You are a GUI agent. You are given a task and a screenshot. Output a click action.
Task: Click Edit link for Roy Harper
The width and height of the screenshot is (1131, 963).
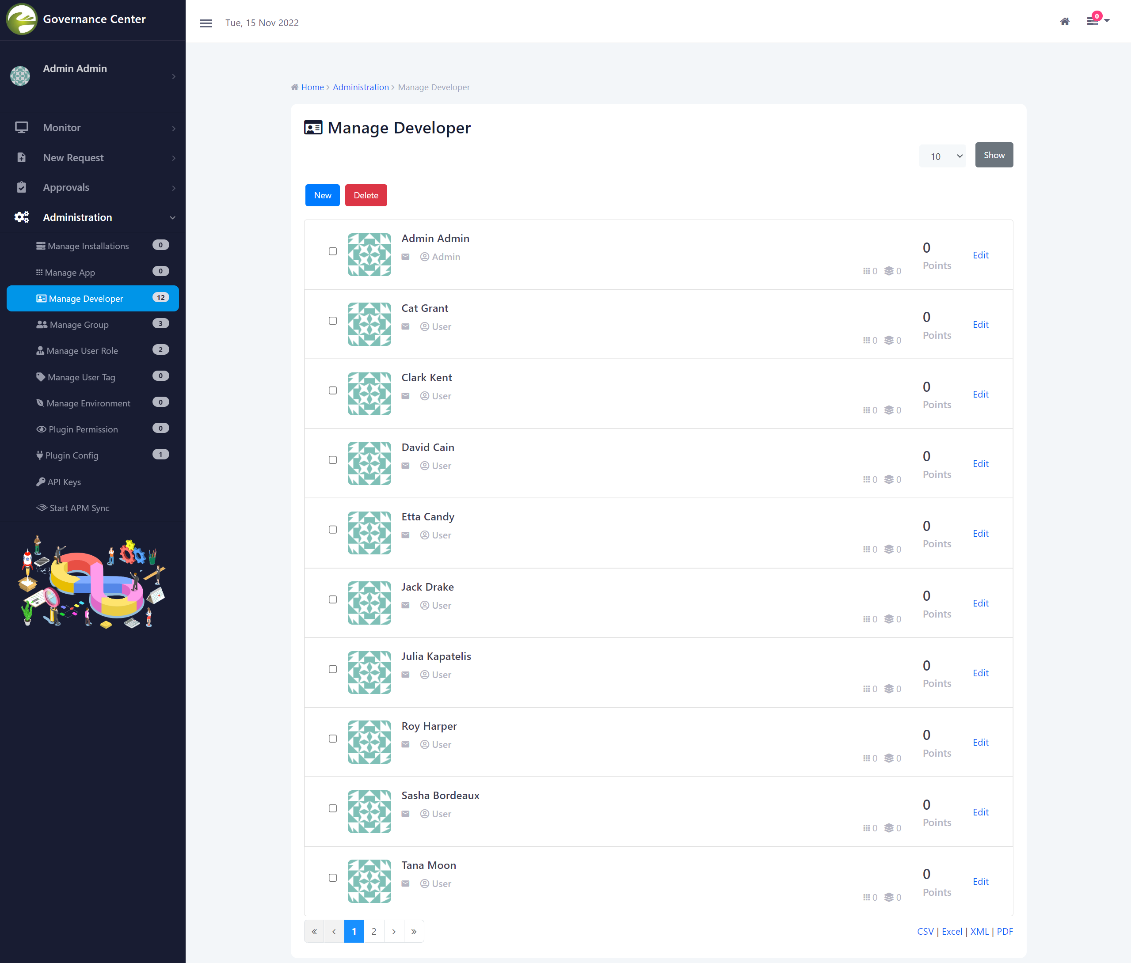pyautogui.click(x=980, y=742)
